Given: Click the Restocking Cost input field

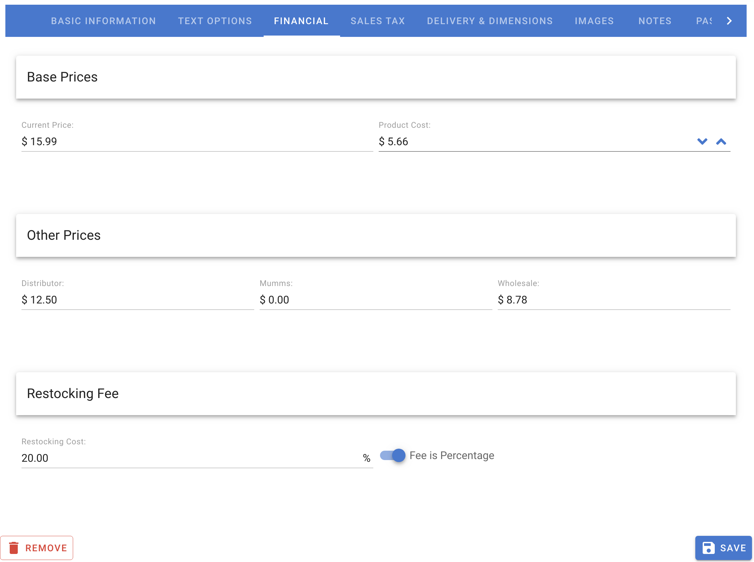Looking at the screenshot, I should (x=170, y=458).
